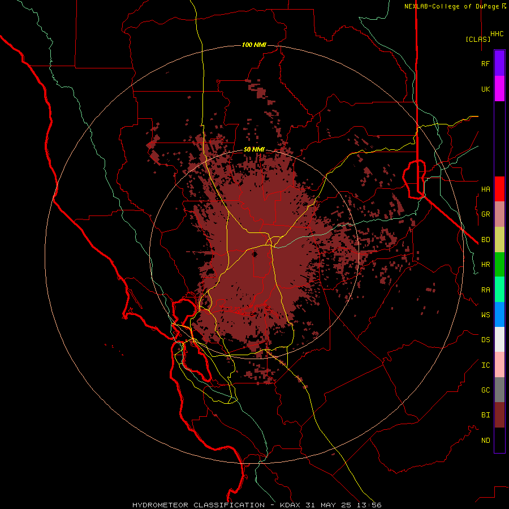Image resolution: width=509 pixels, height=509 pixels.
Task: Click the 100 NMI range ring label
Action: 254,45
